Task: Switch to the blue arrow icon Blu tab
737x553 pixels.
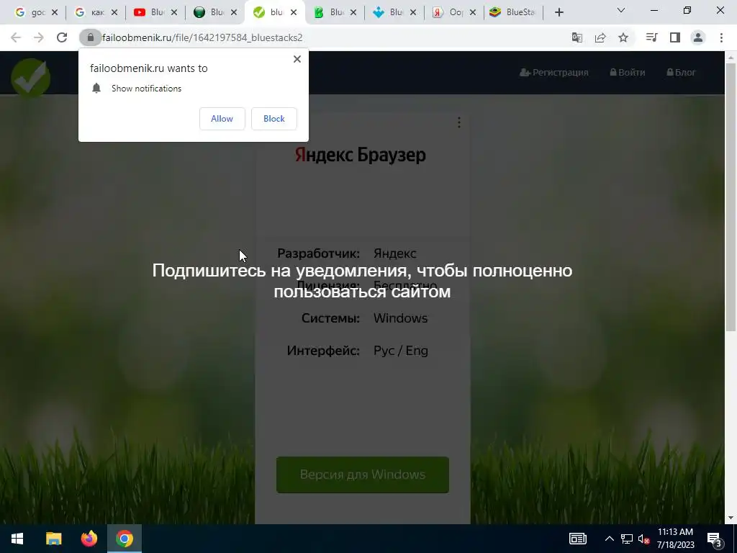Action: 390,13
